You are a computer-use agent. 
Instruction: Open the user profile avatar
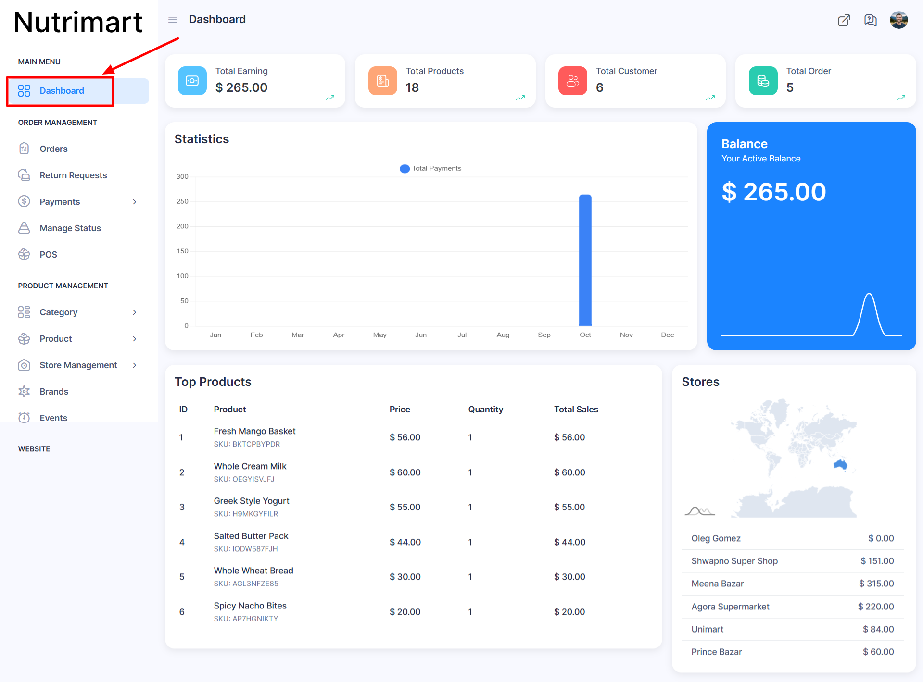(x=898, y=20)
